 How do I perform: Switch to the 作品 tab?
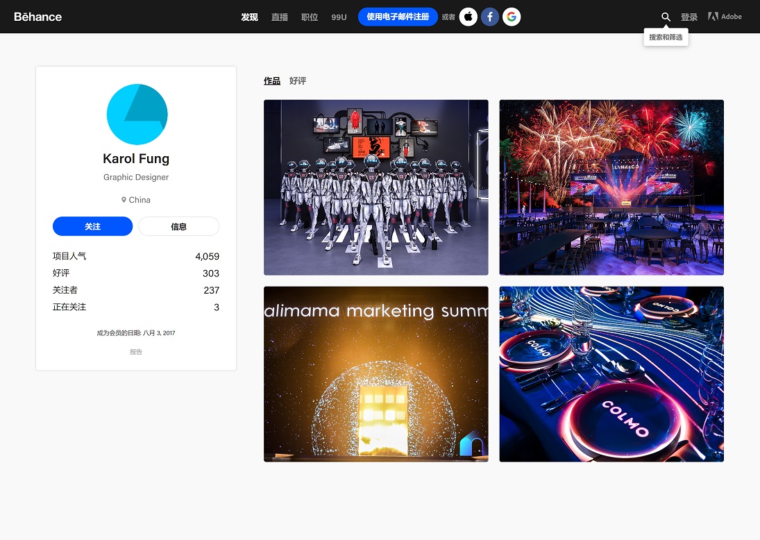point(272,81)
